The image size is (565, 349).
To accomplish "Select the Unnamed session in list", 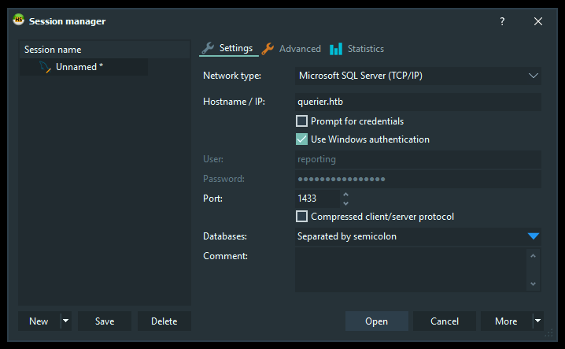I will [79, 67].
